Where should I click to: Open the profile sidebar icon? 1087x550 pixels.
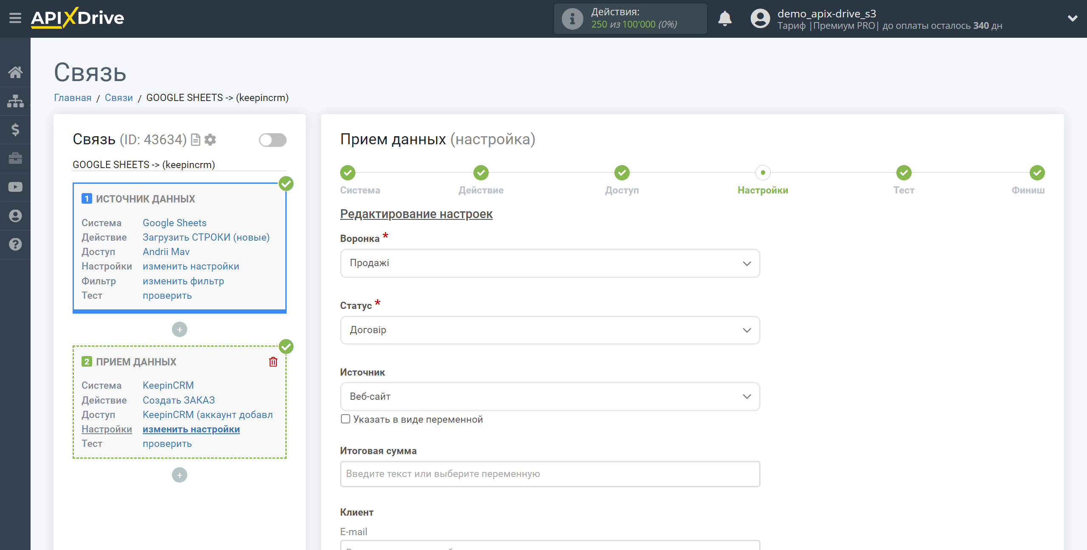tap(15, 216)
